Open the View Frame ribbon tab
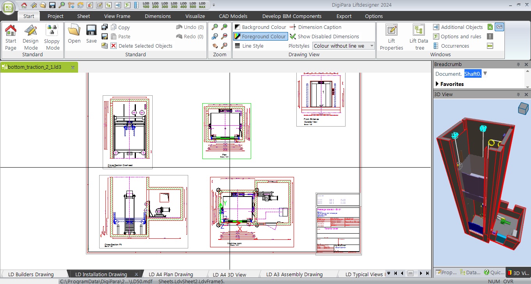 click(x=117, y=16)
